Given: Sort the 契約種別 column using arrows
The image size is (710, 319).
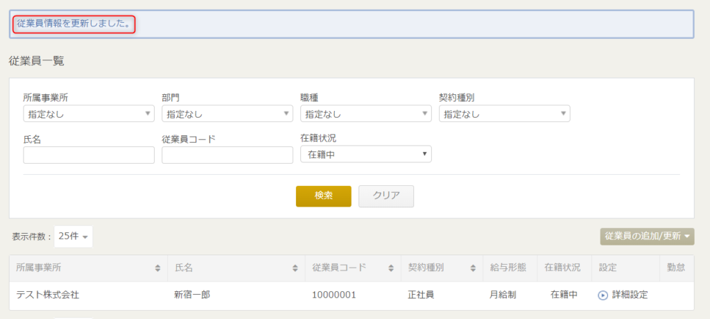Looking at the screenshot, I should click(x=473, y=268).
